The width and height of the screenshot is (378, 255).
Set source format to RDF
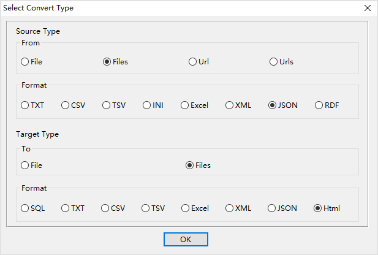[x=319, y=105]
